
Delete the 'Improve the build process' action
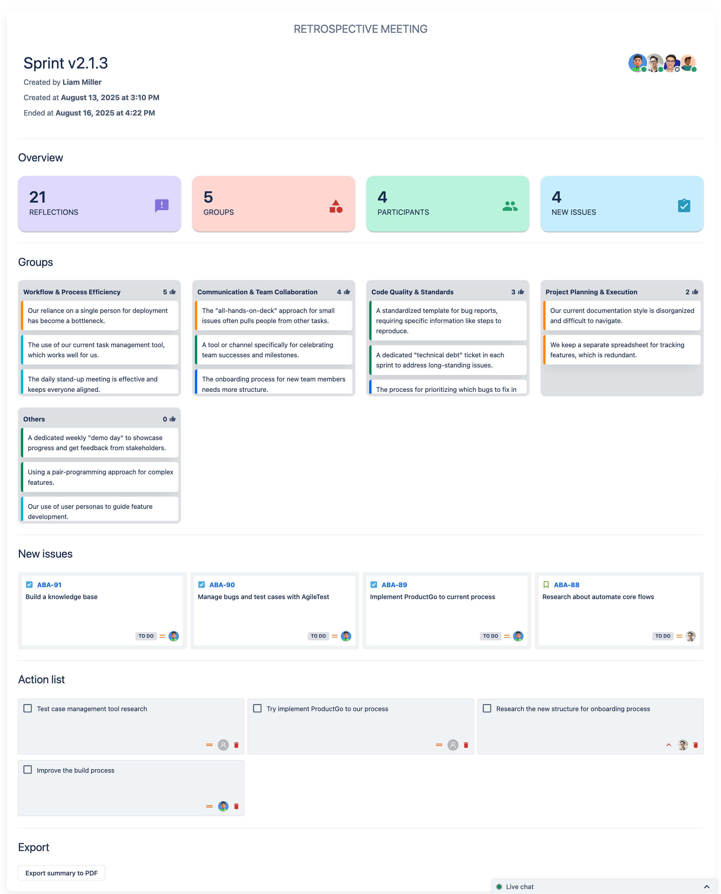236,806
